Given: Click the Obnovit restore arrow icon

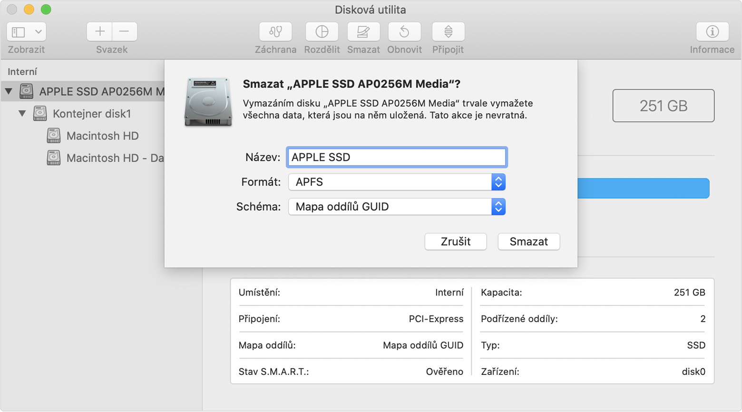Looking at the screenshot, I should coord(404,32).
